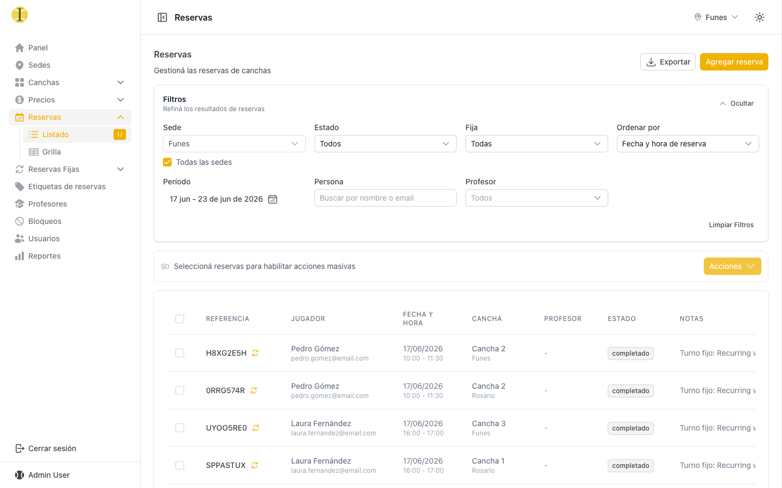The image size is (782, 488).
Task: Expand the Reservas Fijas submenu chevron
Action: click(x=121, y=169)
